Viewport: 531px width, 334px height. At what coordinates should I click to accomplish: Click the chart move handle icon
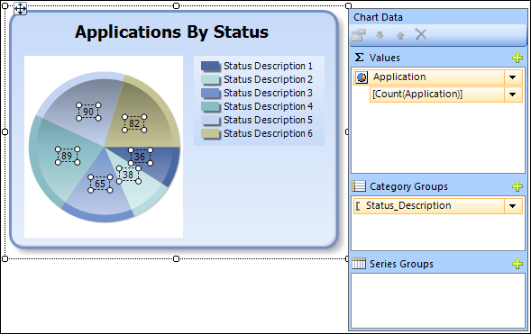coord(20,8)
